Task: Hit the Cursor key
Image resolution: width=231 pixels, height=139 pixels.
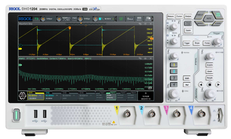Action: pos(179,16)
